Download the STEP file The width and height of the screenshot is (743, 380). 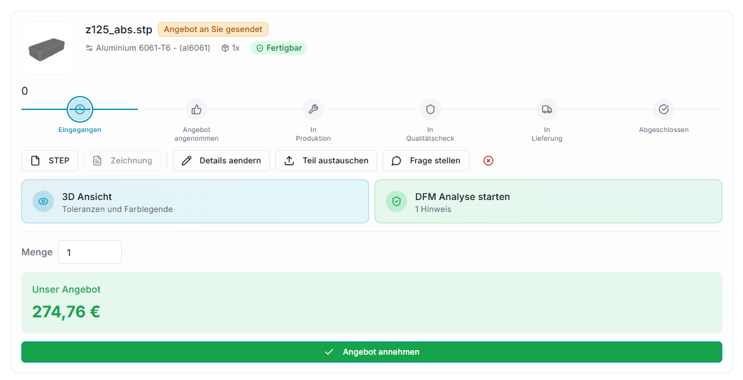(x=50, y=161)
